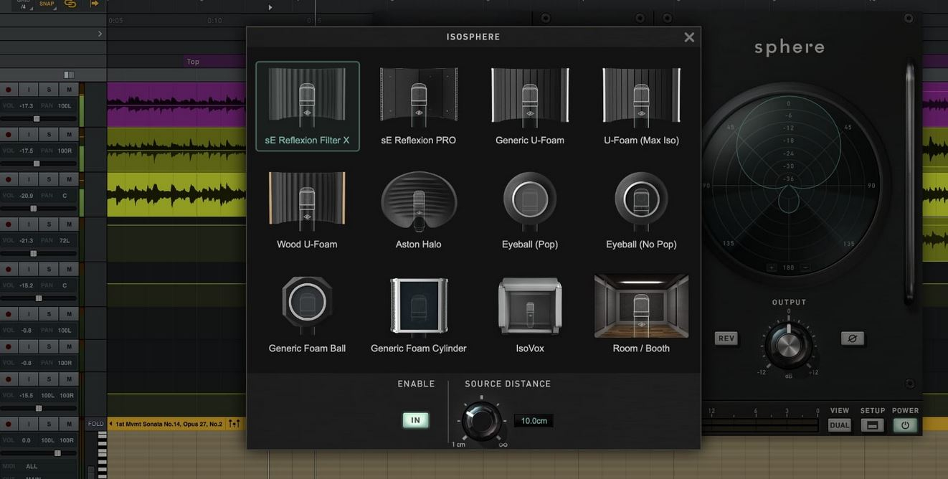This screenshot has width=948, height=479.
Task: Select the Eyeball (Pop) filter
Action: point(530,210)
